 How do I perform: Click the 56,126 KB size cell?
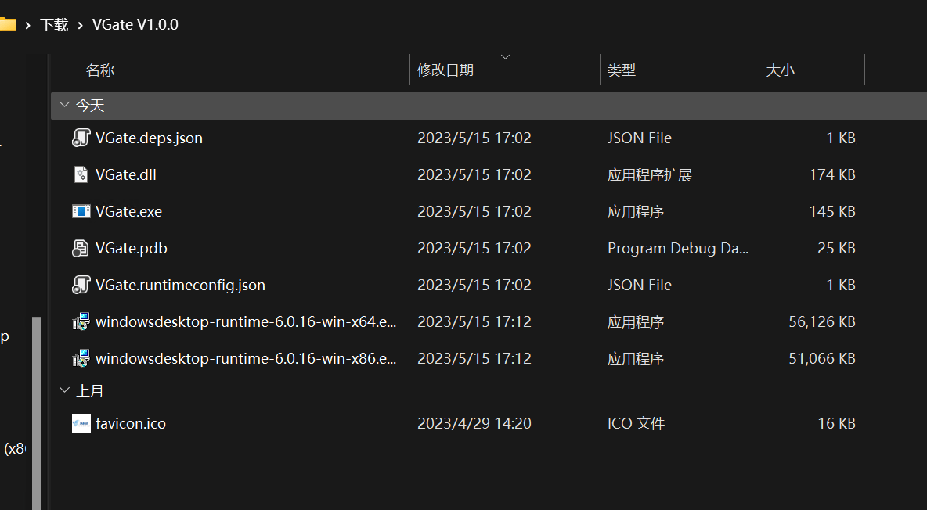pyautogui.click(x=822, y=321)
